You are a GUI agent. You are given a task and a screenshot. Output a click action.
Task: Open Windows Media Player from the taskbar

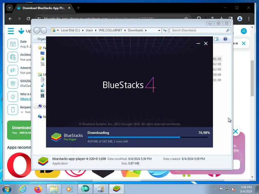pyautogui.click(x=69, y=189)
